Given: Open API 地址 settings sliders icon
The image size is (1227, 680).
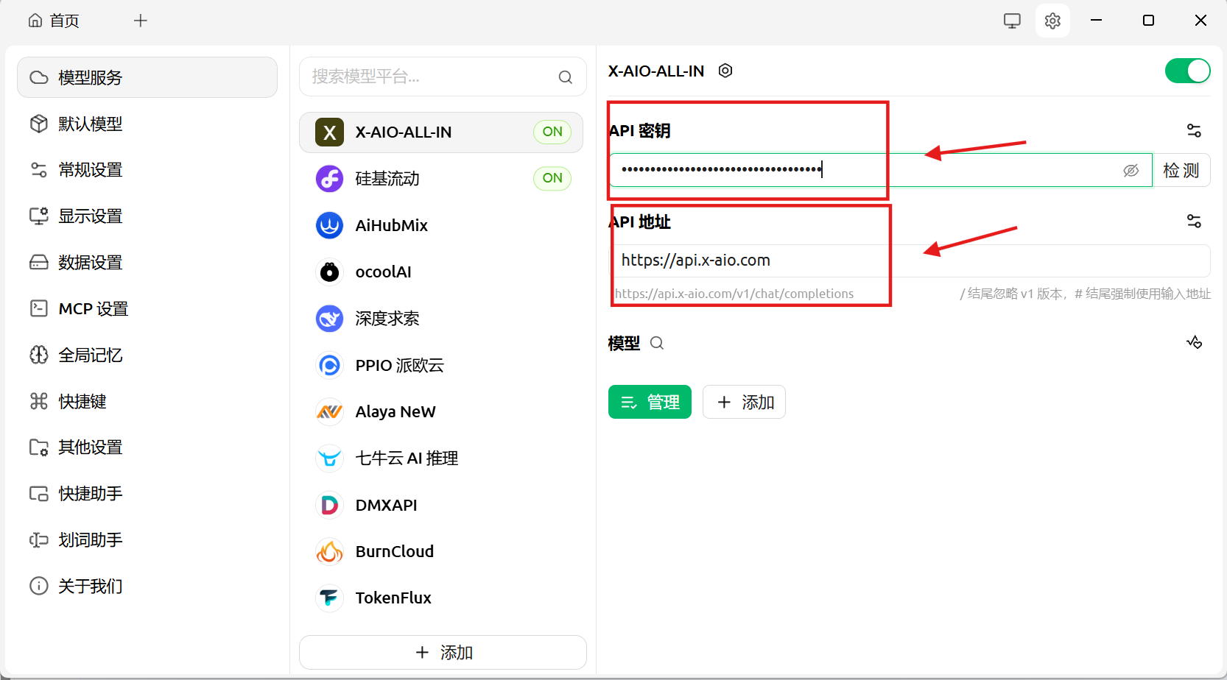Looking at the screenshot, I should click(x=1194, y=221).
